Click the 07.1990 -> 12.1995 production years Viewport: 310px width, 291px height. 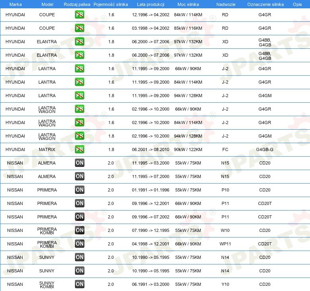pyautogui.click(x=151, y=230)
